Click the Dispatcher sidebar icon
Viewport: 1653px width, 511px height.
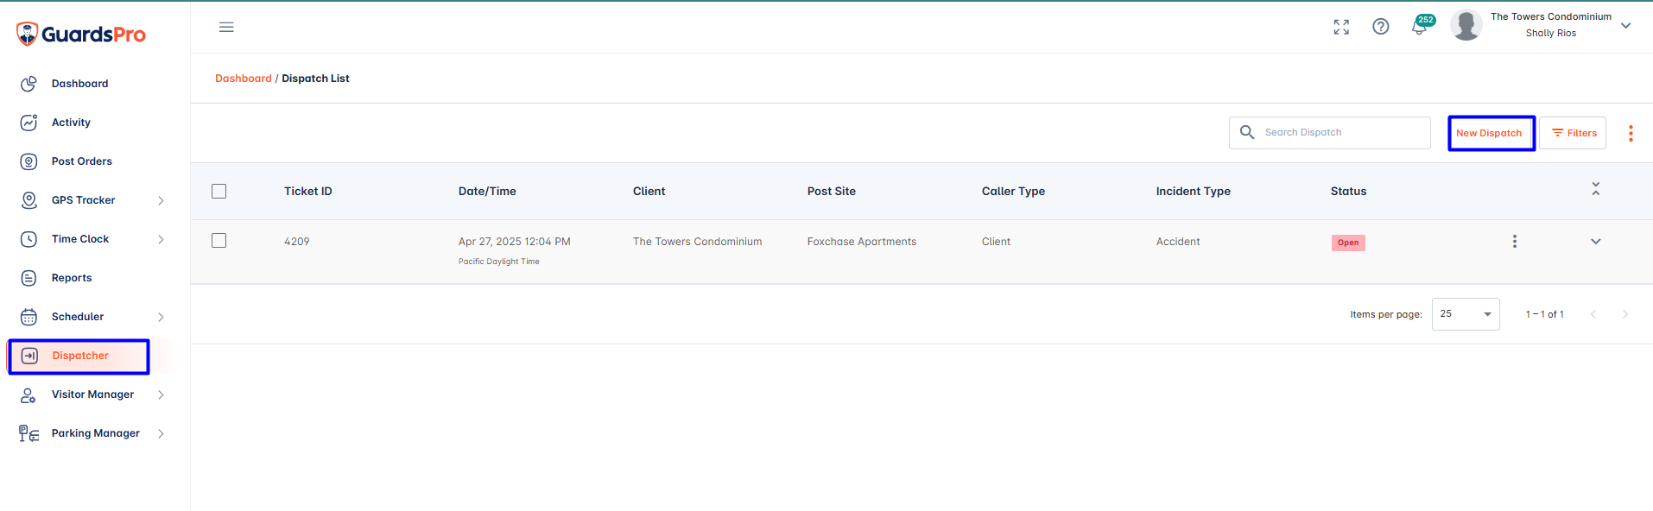click(x=29, y=356)
